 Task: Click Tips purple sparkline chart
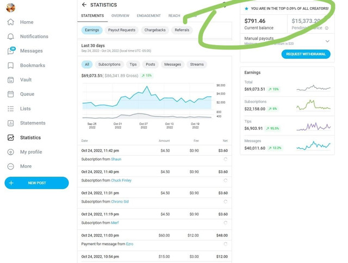313,127
